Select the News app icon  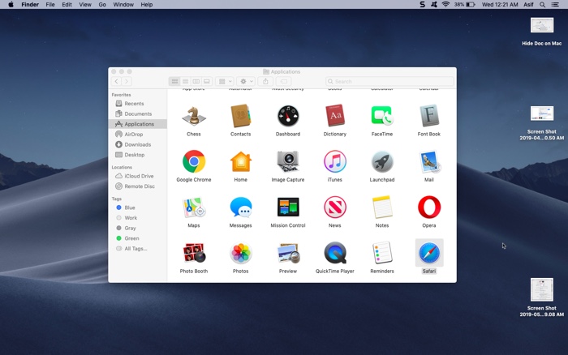click(x=335, y=207)
